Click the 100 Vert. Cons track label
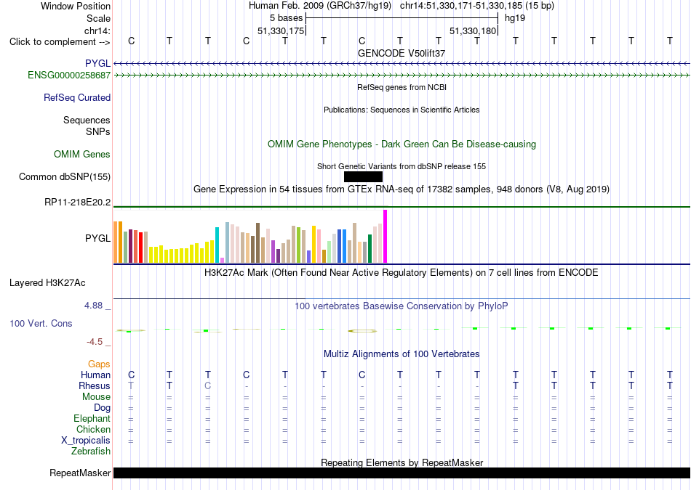Viewport: 691px width, 490px height. [41, 323]
